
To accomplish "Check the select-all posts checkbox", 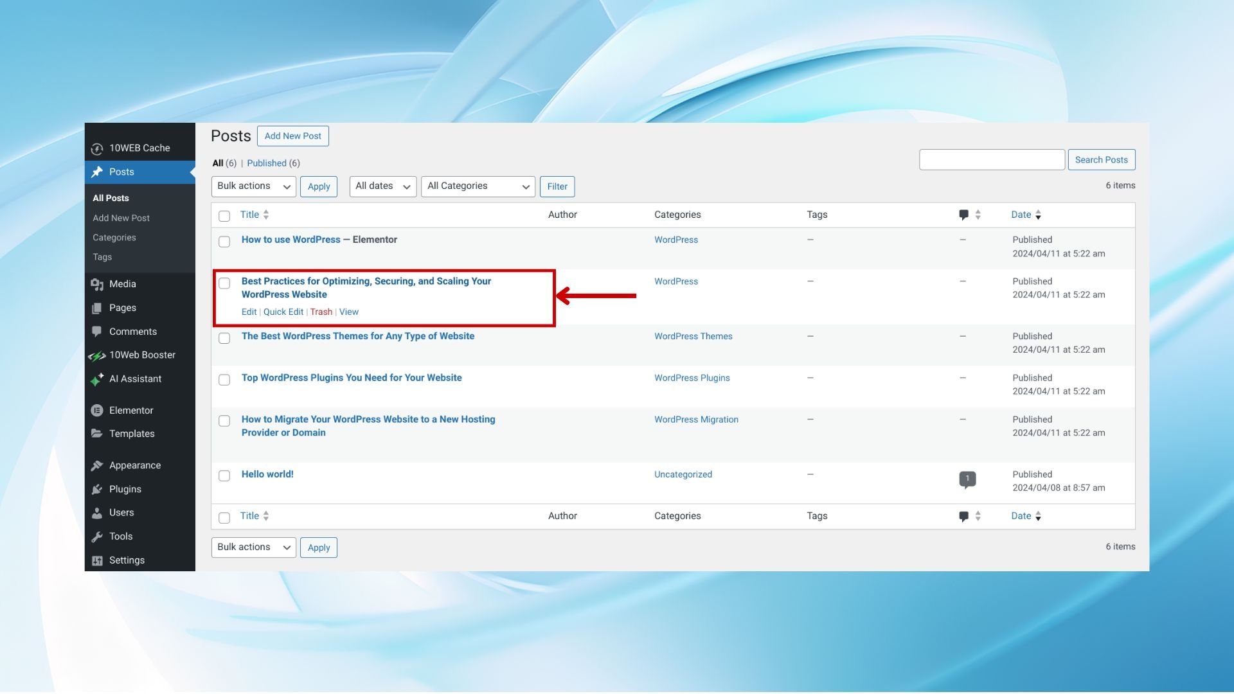I will (x=224, y=216).
